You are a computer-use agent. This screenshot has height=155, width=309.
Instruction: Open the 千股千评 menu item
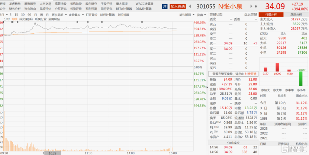106,4
